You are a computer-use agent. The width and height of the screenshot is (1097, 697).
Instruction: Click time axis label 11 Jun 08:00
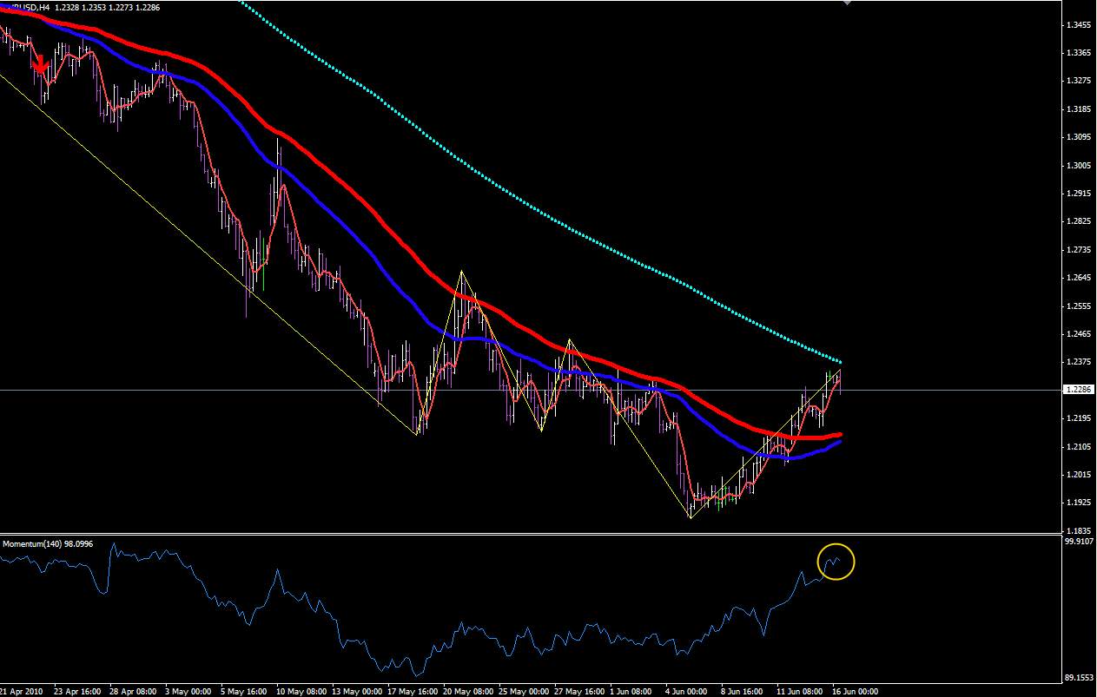pyautogui.click(x=801, y=692)
